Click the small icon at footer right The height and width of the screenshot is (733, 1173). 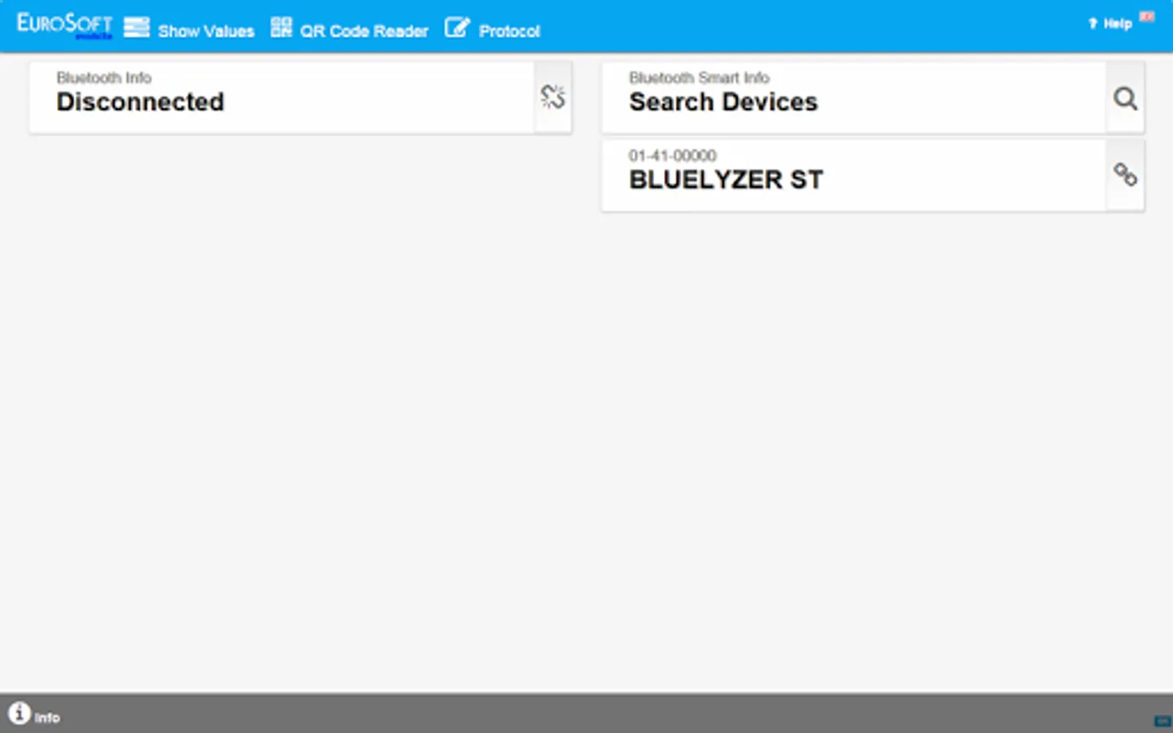pos(1162,721)
